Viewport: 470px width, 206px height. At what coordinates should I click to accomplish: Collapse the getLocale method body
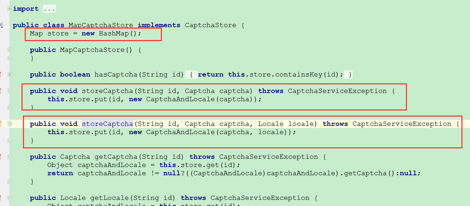(10, 198)
